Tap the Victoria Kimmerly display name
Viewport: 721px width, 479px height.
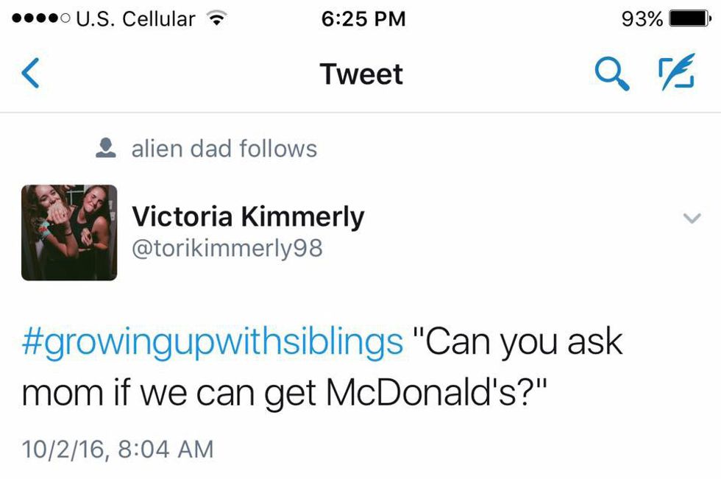[x=247, y=216]
